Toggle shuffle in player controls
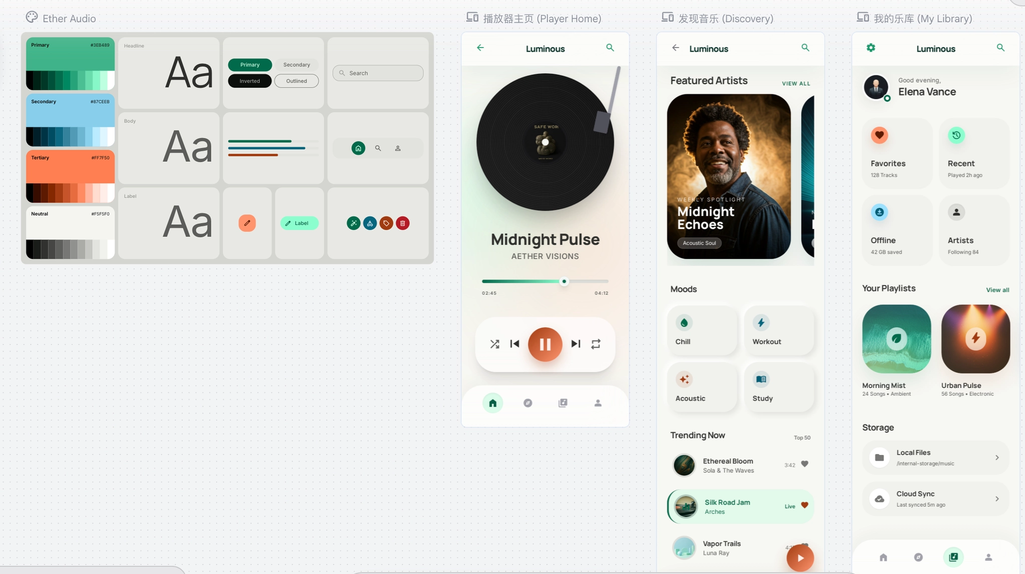 (494, 344)
